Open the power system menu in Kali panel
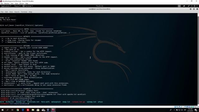This screenshot has height=112, width=199. pos(195,6)
